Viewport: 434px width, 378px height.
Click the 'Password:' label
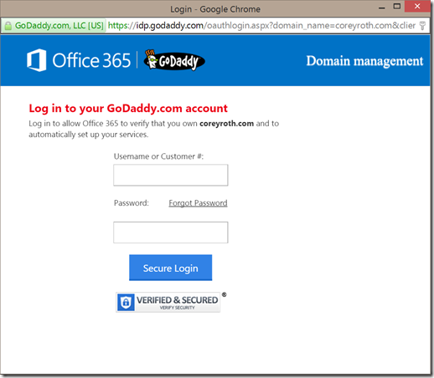(132, 203)
